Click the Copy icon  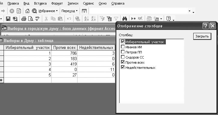pos(53,19)
